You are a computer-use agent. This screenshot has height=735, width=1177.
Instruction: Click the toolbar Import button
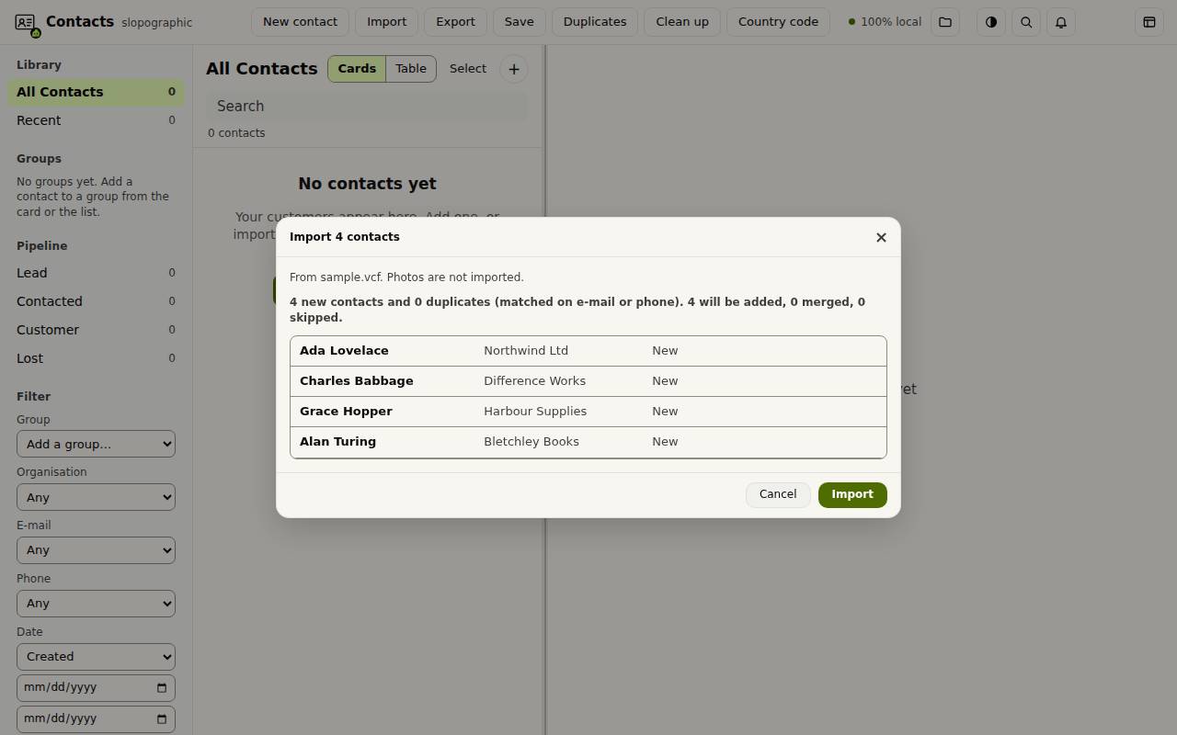click(x=386, y=22)
